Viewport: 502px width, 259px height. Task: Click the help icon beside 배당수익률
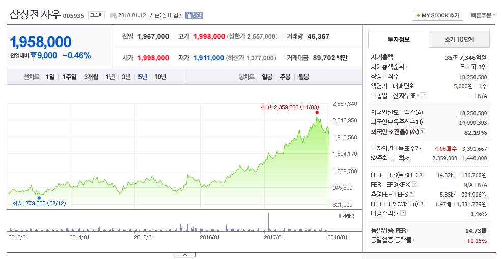403,213
